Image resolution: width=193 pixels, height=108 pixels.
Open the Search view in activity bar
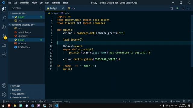(x=4, y=18)
